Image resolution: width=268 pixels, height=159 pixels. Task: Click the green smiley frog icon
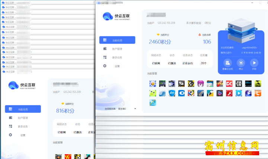tap(153, 93)
